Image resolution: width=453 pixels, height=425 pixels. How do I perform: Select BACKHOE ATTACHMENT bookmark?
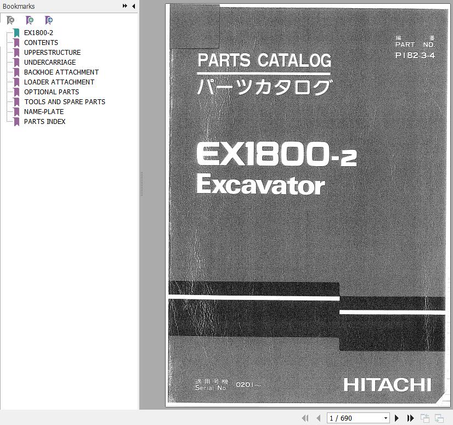pos(61,72)
